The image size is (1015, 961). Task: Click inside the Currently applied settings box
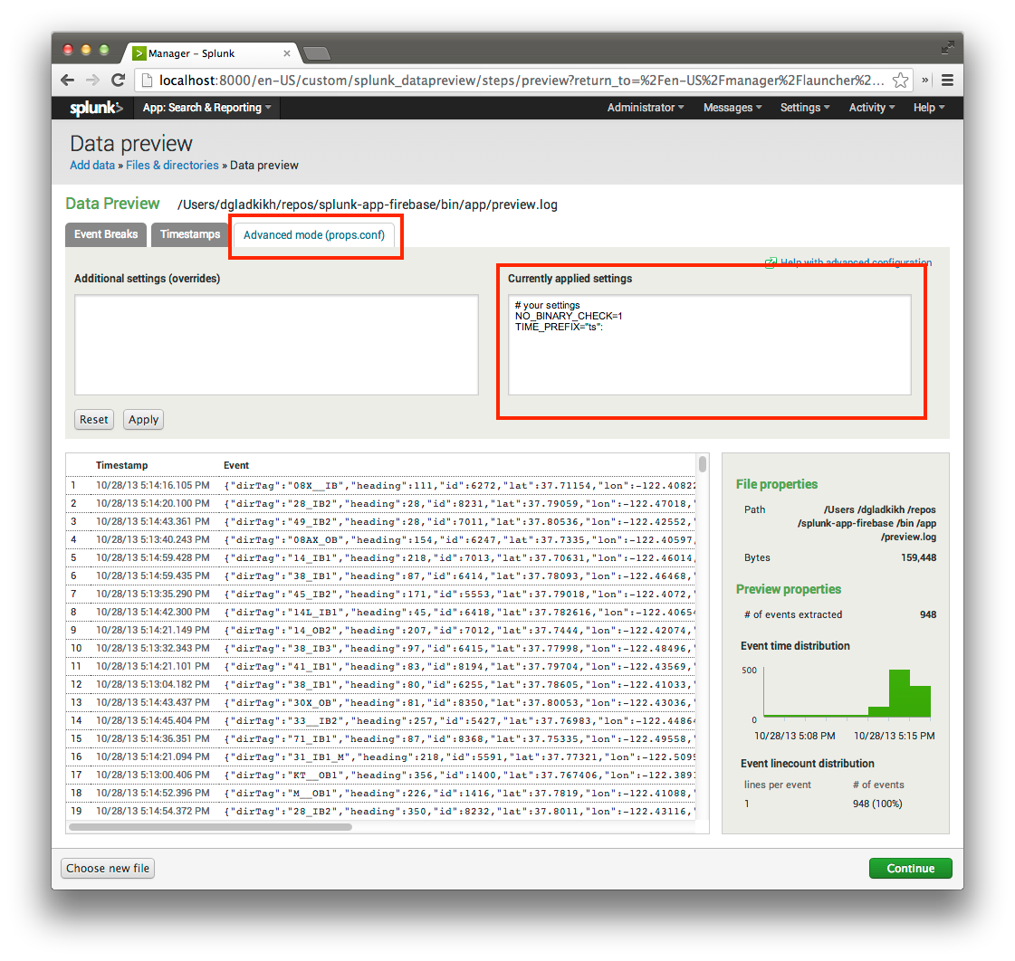tap(710, 345)
